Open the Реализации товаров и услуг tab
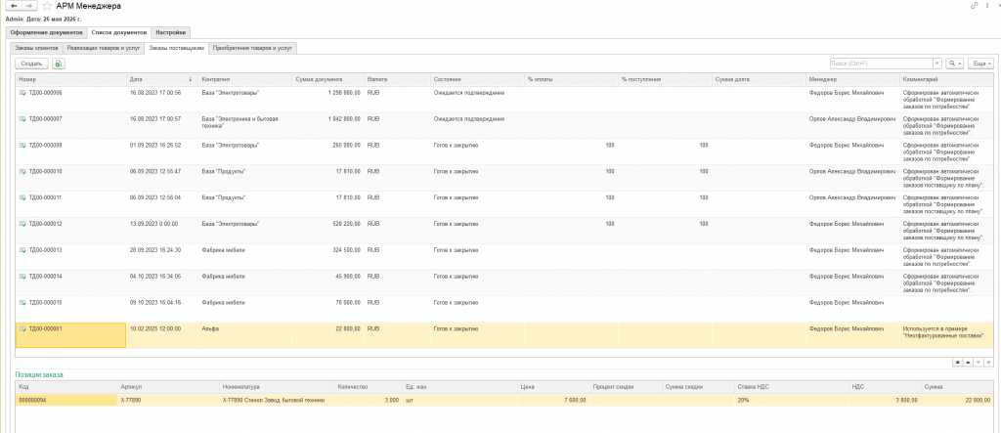Screen dimensions: 1001x433 click(104, 48)
